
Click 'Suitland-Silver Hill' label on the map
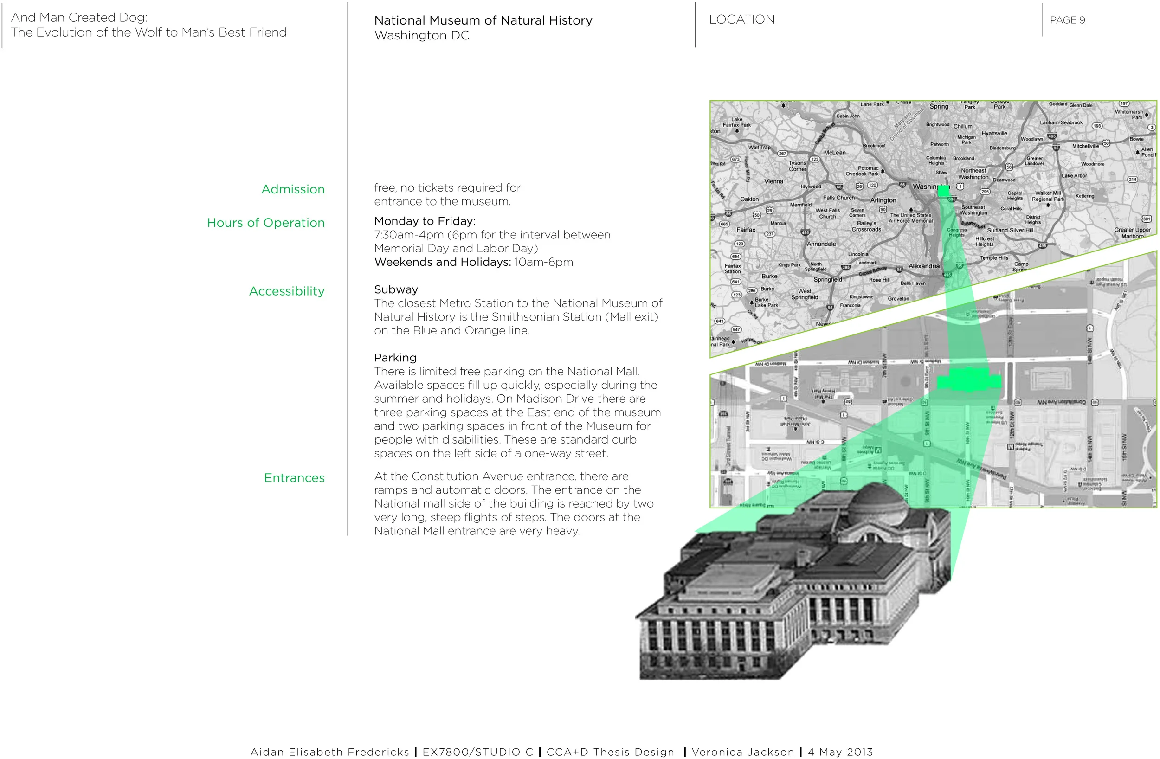tap(1010, 230)
